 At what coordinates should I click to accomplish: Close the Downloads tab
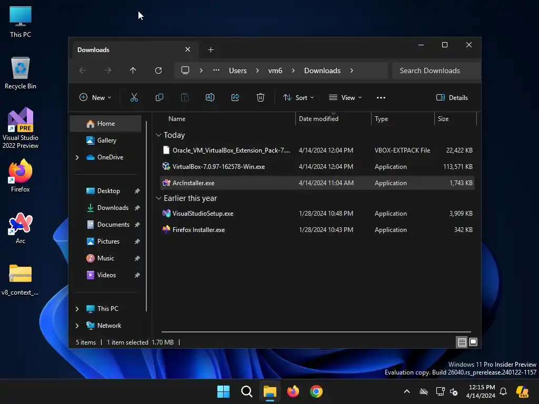pyautogui.click(x=188, y=49)
